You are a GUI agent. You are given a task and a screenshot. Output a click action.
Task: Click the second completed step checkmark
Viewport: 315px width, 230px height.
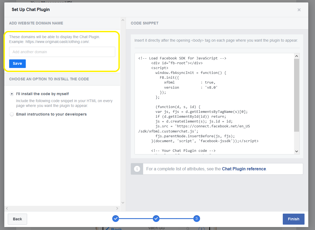pyautogui.click(x=156, y=218)
